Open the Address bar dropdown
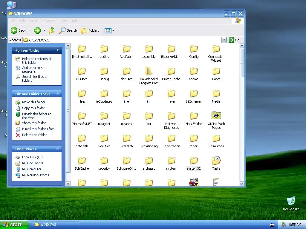The image size is (306, 229). pyautogui.click(x=224, y=40)
